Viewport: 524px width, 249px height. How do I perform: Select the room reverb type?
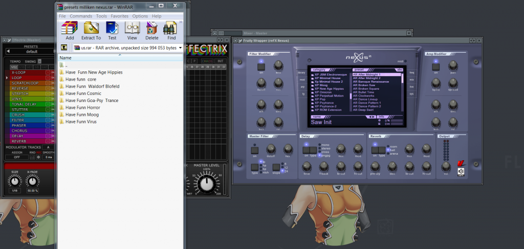click(x=392, y=146)
